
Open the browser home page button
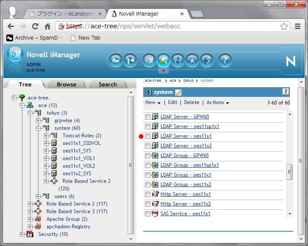tap(47, 26)
